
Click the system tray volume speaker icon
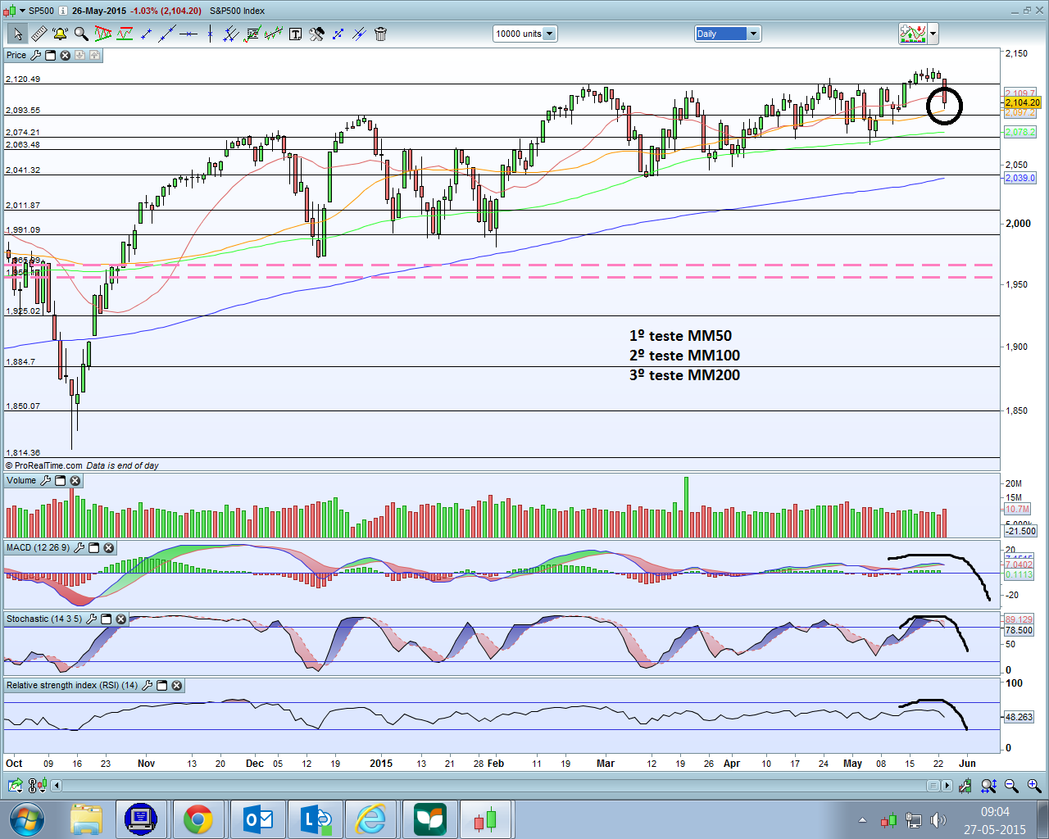click(938, 819)
